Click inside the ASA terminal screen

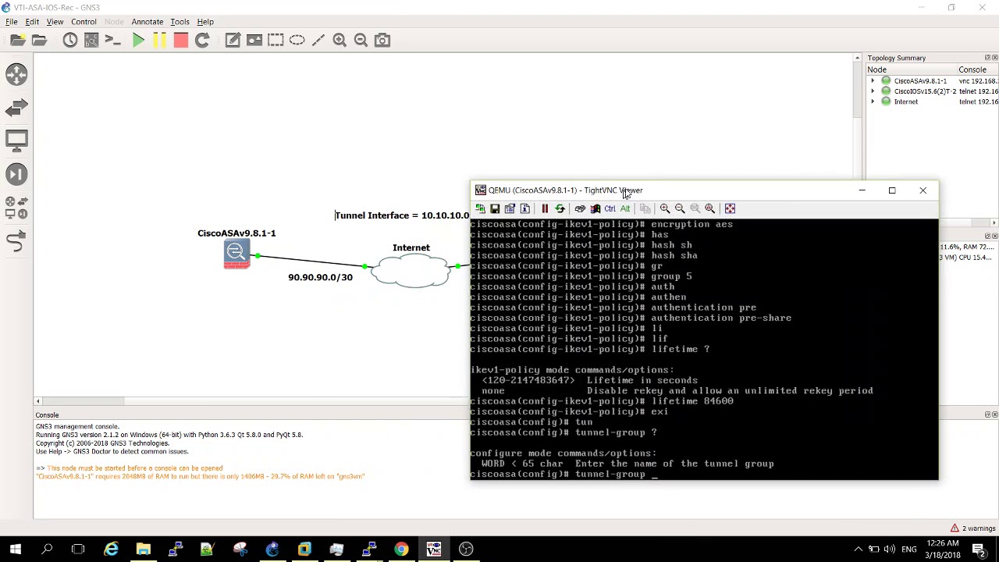704,349
